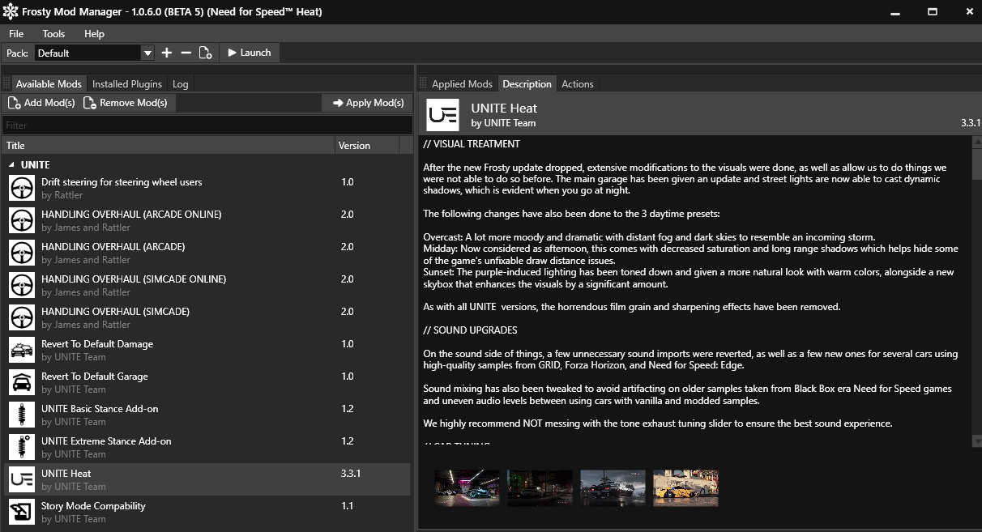The height and width of the screenshot is (532, 982).
Task: Click icon of HANDLING OVERHAUL (SIMCADE) mod
Action: (x=22, y=318)
